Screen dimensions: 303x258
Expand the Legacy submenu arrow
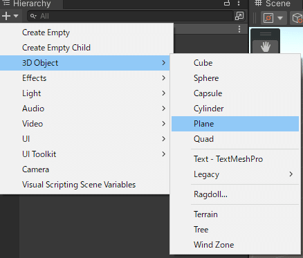point(291,174)
